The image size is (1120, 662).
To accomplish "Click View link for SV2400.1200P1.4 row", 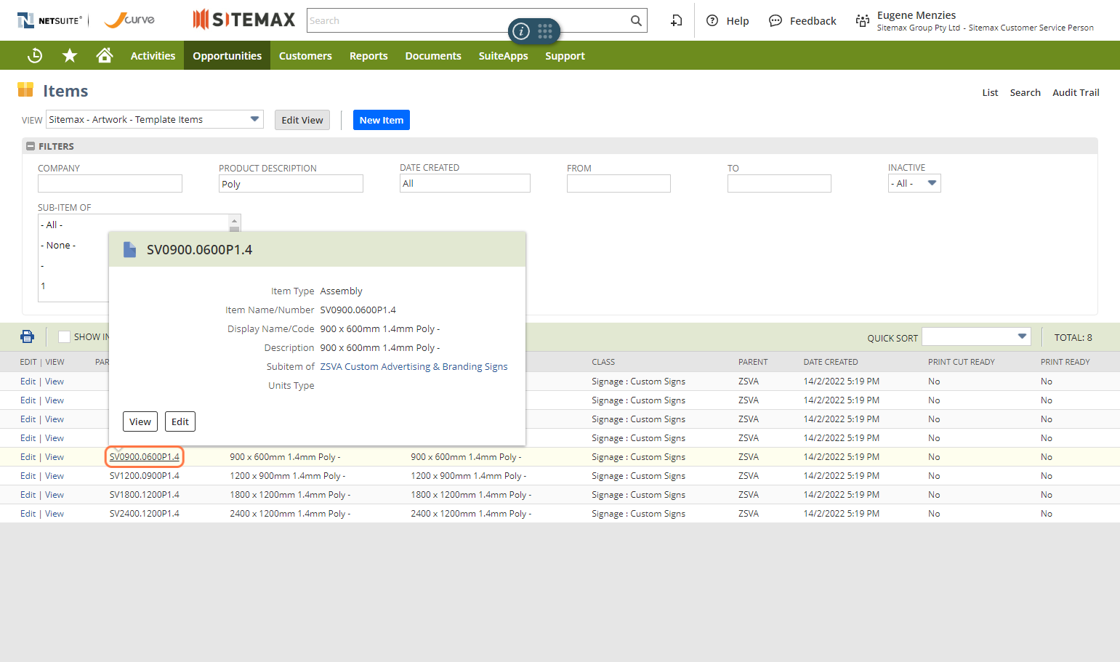I will coord(55,514).
